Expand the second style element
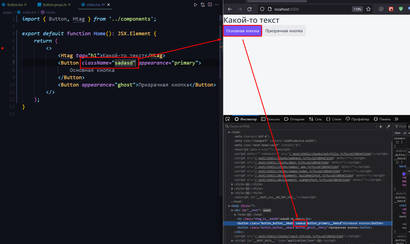This screenshot has width=410, height=244. (232, 189)
